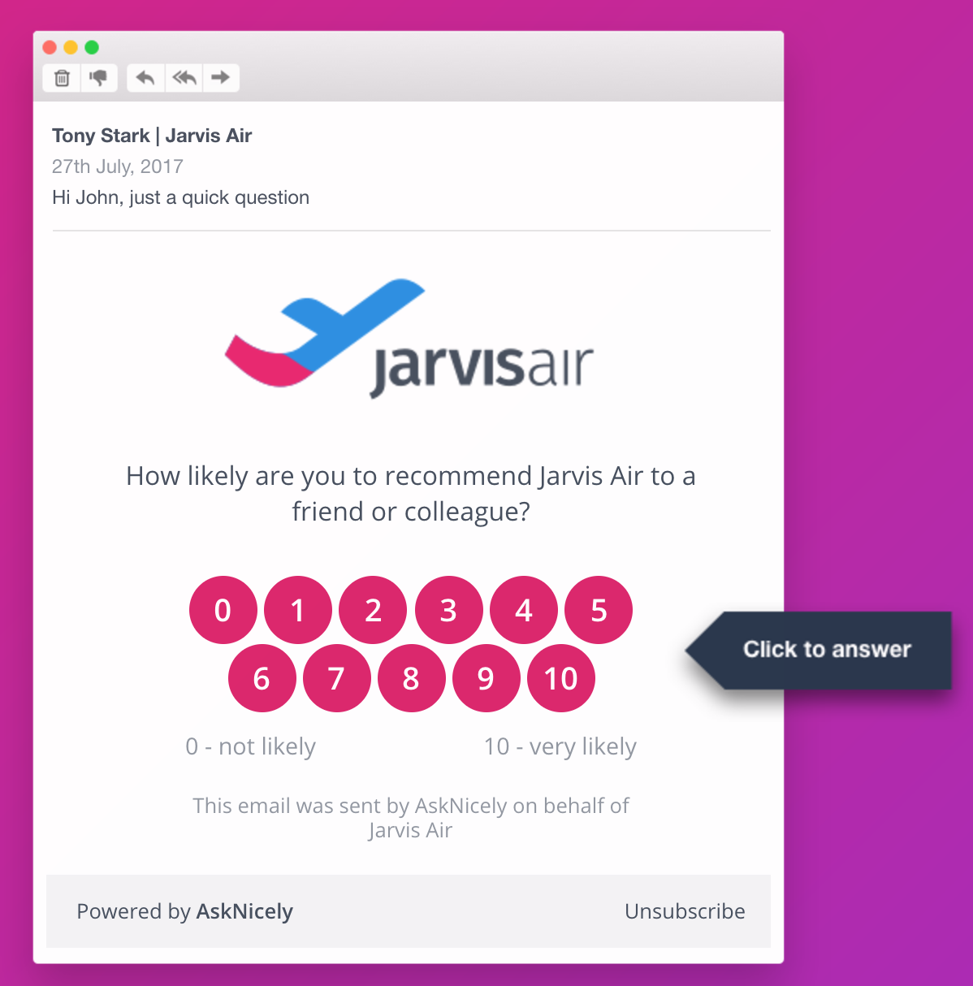Screen dimensions: 973x986
Task: Forward the email with the forward arrow
Action: tap(220, 78)
